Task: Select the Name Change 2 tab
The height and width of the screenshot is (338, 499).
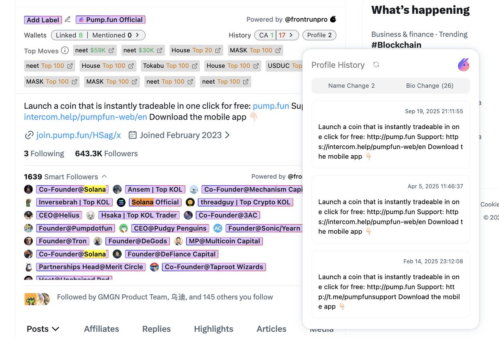Action: point(351,86)
